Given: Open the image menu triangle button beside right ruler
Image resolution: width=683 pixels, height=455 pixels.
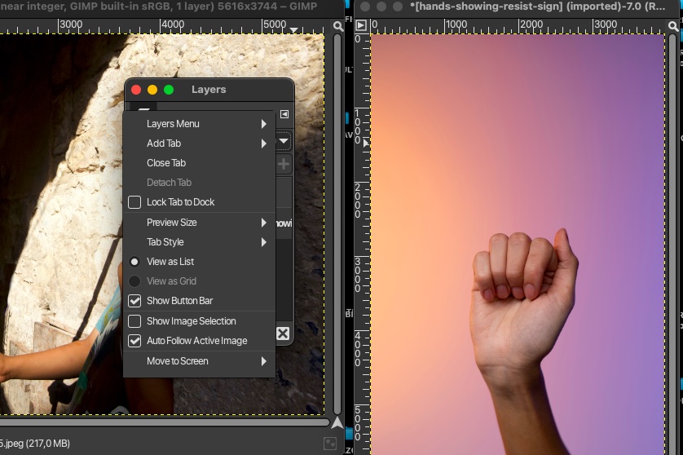Looking at the screenshot, I should click(x=361, y=25).
